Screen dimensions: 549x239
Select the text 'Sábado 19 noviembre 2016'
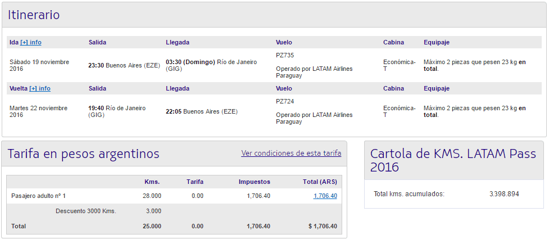pyautogui.click(x=39, y=65)
